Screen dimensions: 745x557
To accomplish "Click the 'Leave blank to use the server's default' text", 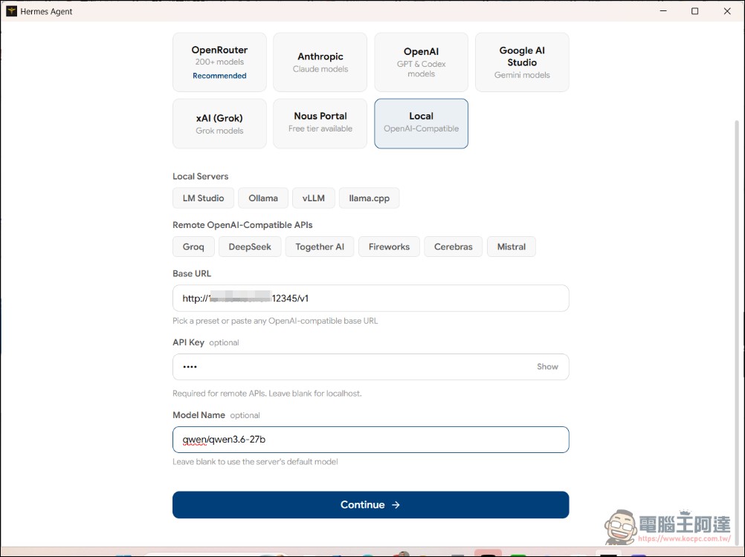I will click(255, 462).
